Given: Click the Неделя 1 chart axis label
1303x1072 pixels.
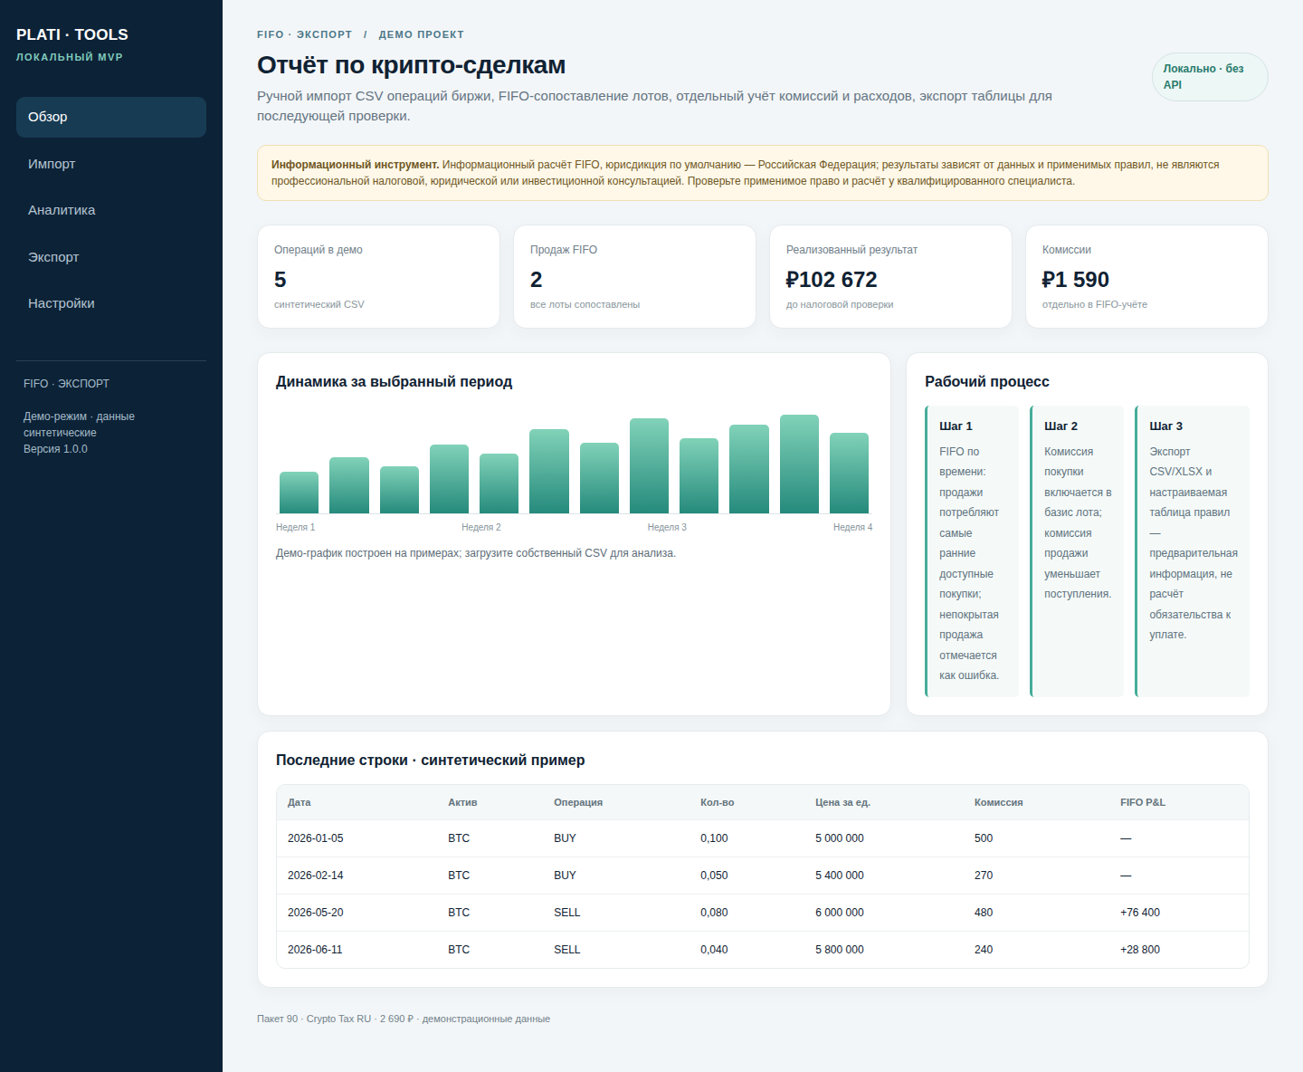Looking at the screenshot, I should [296, 527].
